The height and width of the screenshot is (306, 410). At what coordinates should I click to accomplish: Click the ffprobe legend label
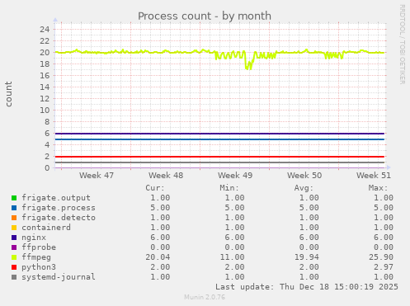(x=39, y=247)
